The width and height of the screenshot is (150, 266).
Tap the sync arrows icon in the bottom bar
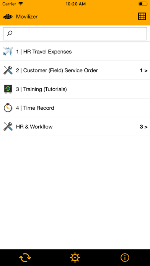point(25,258)
